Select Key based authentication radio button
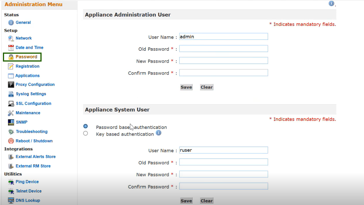Image resolution: width=364 pixels, height=205 pixels. (x=85, y=134)
